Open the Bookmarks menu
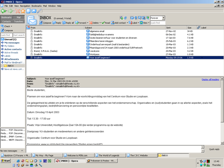This screenshot has height=168, width=224. (37, 6)
